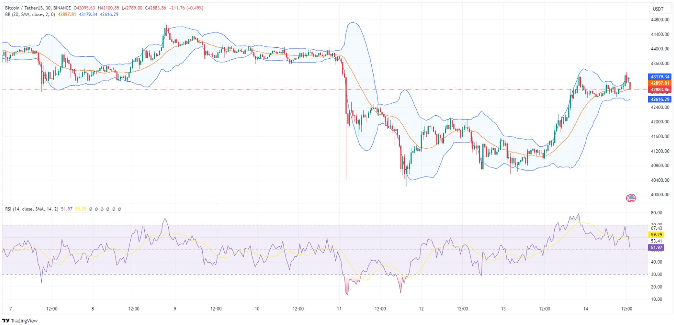This screenshot has width=674, height=325.
Task: Click the 43600.00 price axis label
Action: point(660,63)
